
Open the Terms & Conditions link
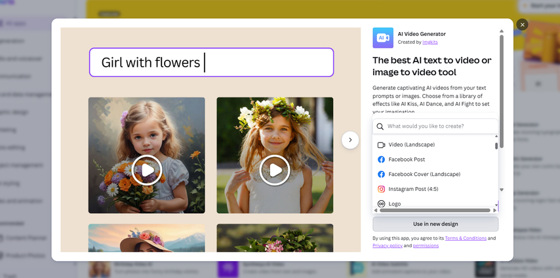click(x=466, y=238)
